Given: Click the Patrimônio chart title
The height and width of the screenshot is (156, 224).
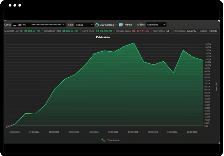Looking at the screenshot, I should coord(103,37).
